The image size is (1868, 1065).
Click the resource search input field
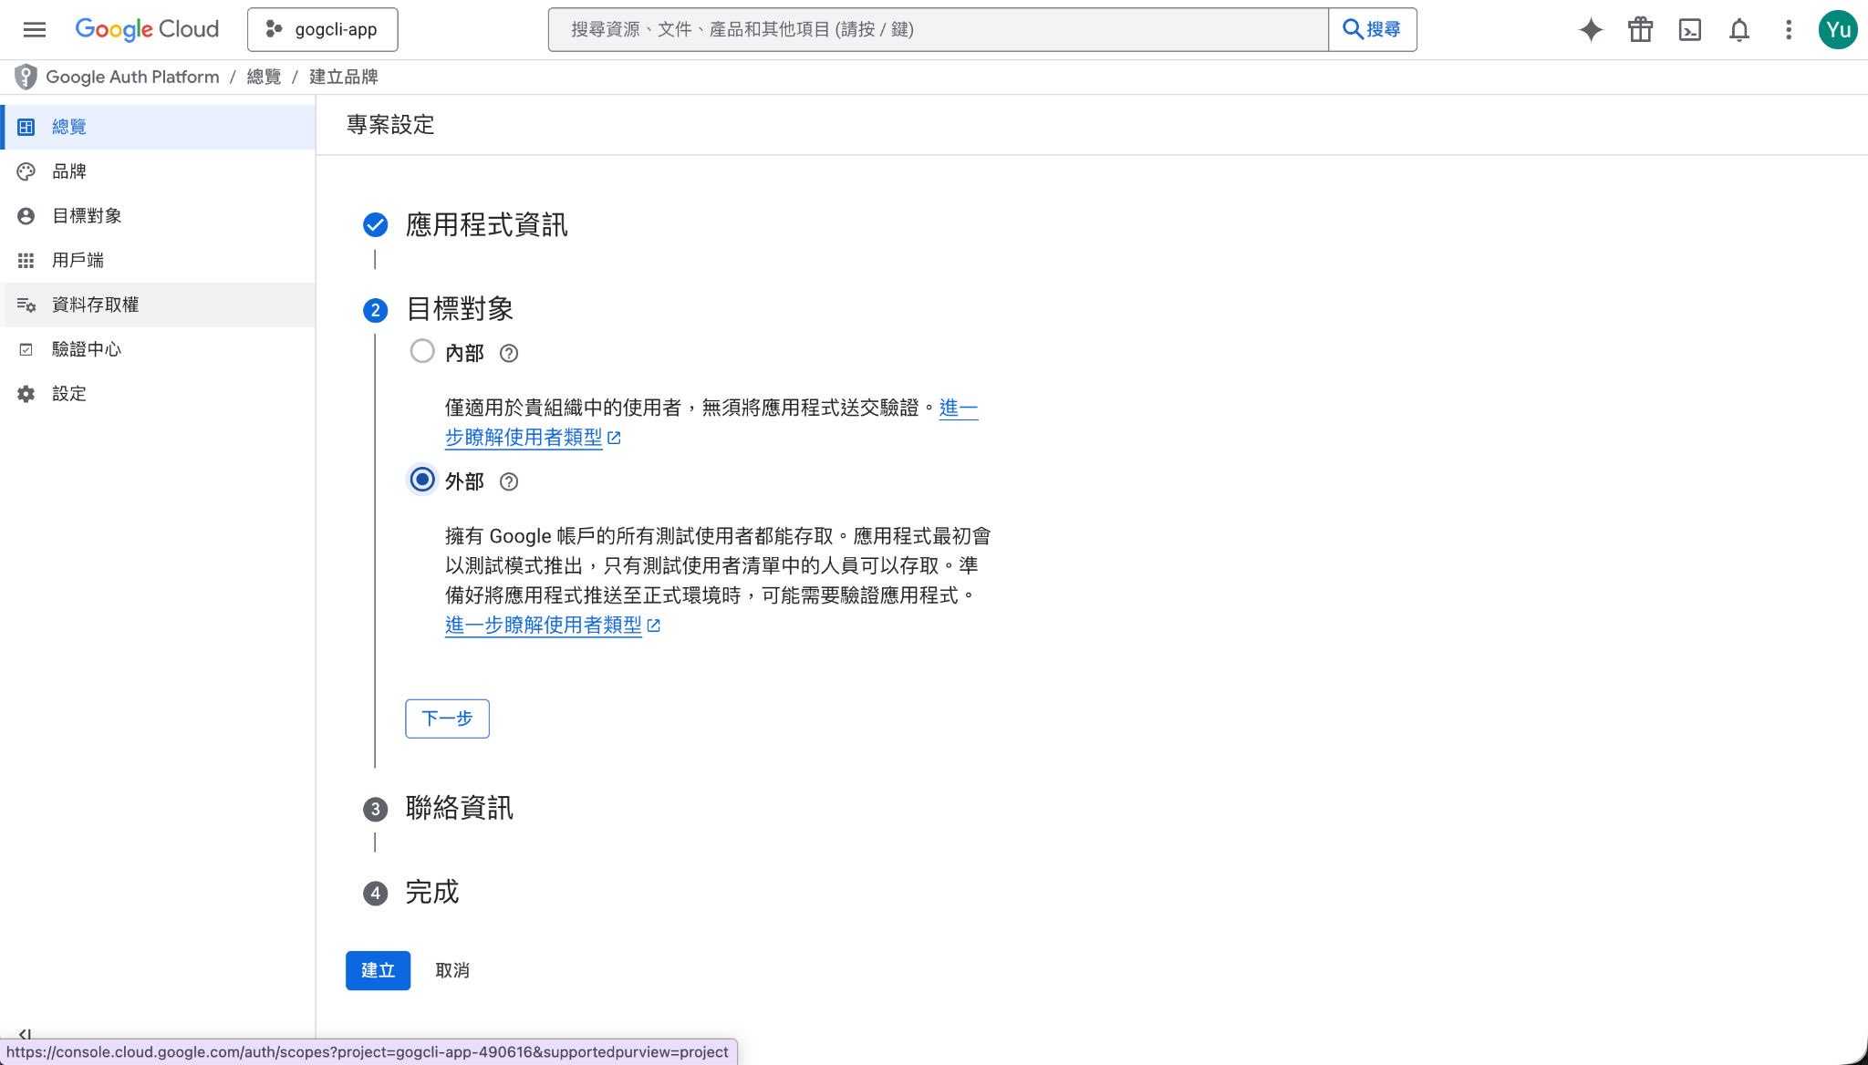938,30
